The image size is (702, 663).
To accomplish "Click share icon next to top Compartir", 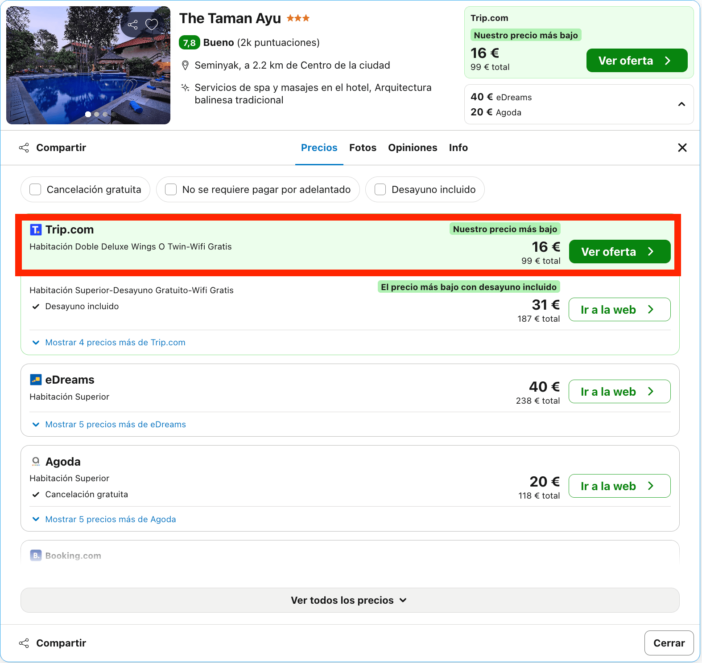I will coord(24,147).
